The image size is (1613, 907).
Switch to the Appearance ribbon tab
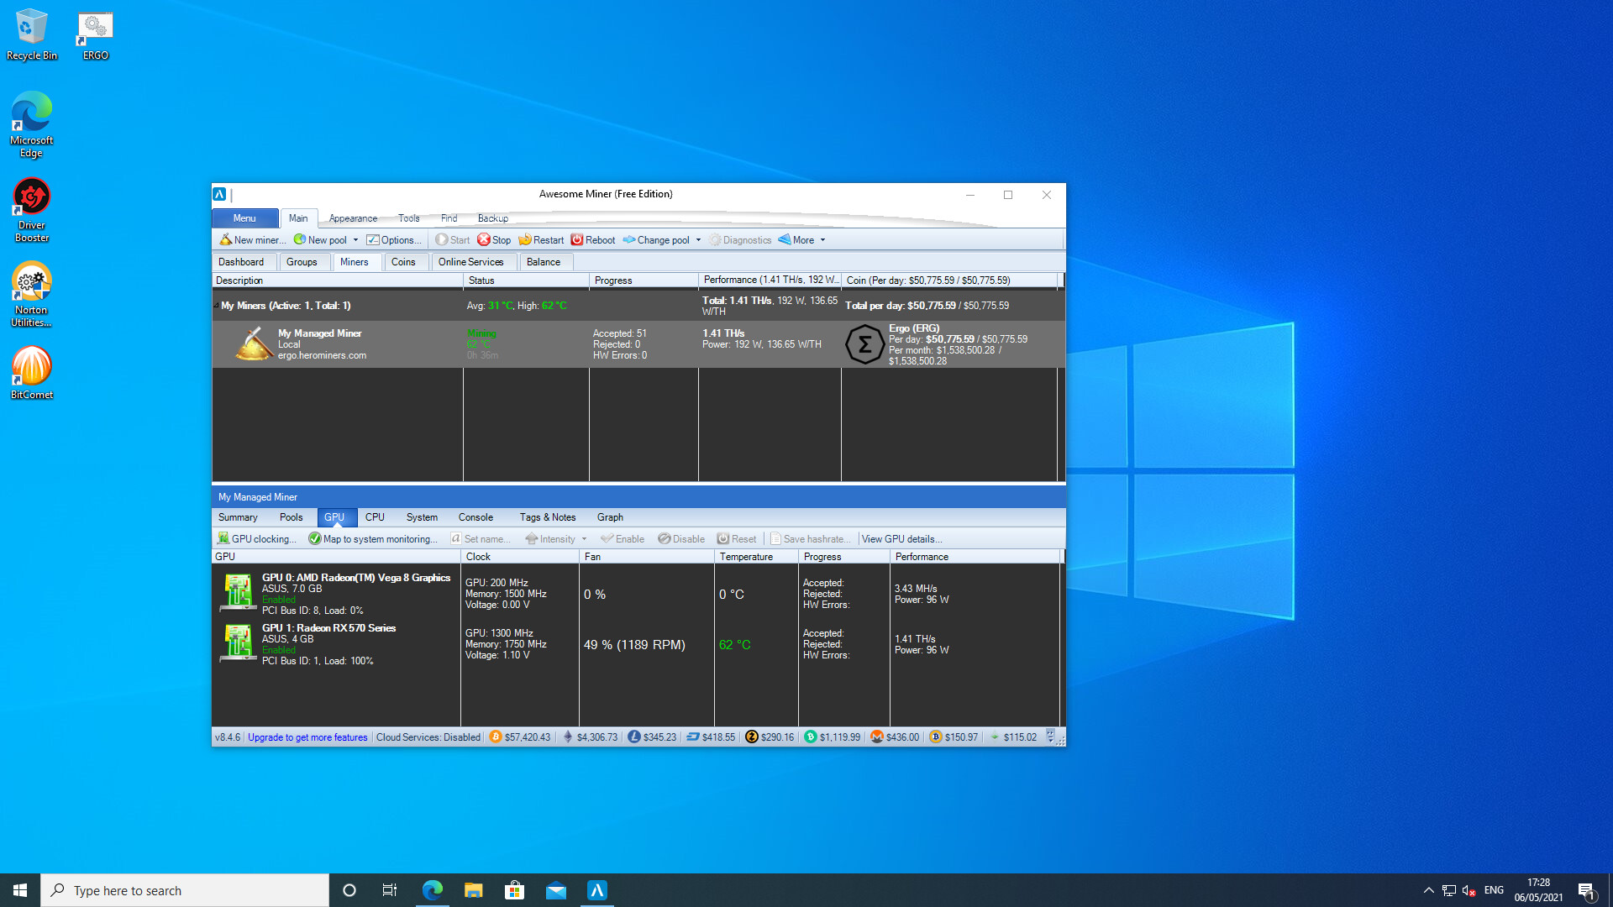click(x=353, y=218)
